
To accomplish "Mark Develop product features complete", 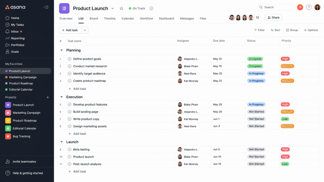I will (x=69, y=104).
